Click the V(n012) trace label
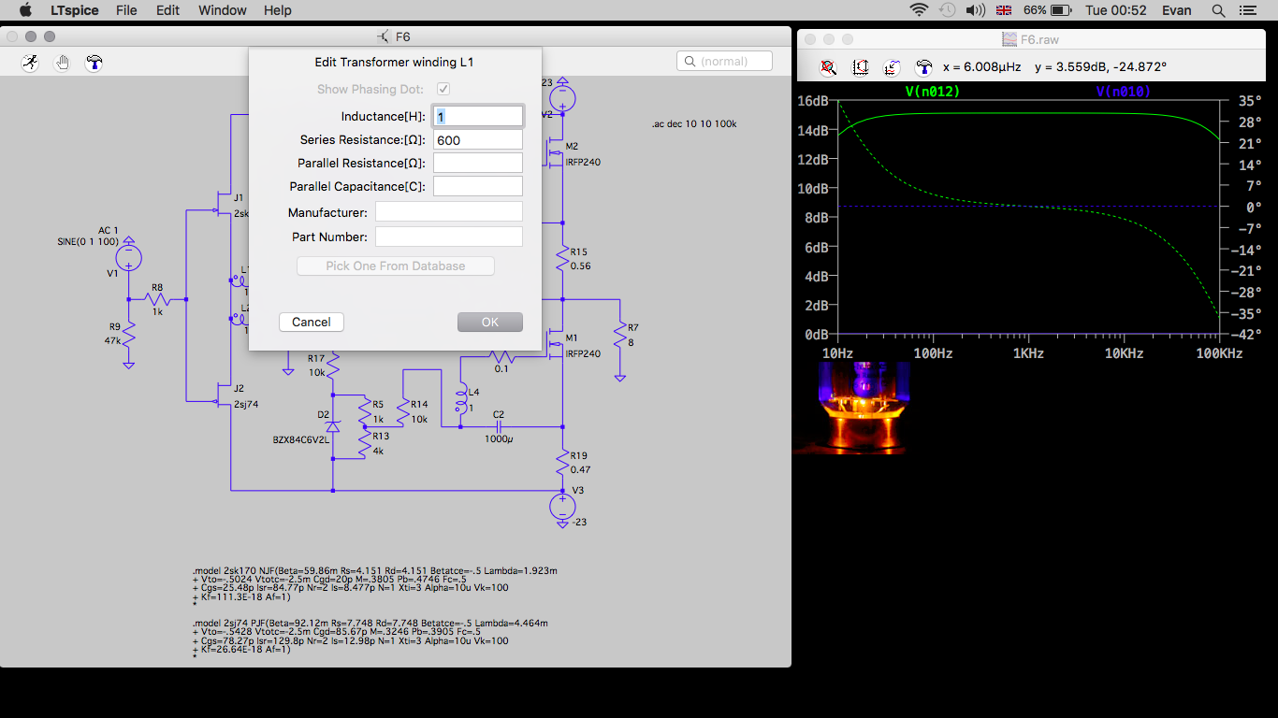The height and width of the screenshot is (718, 1278). [933, 92]
